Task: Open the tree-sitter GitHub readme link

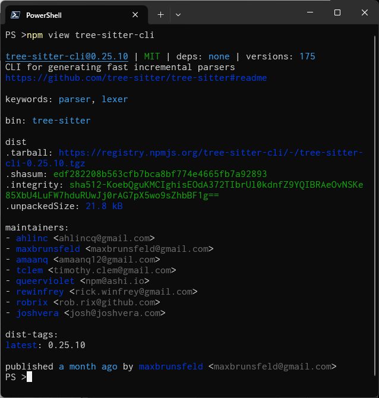Action: [136, 78]
